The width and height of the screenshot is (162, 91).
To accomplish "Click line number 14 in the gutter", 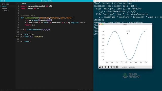I will tap(18, 37).
